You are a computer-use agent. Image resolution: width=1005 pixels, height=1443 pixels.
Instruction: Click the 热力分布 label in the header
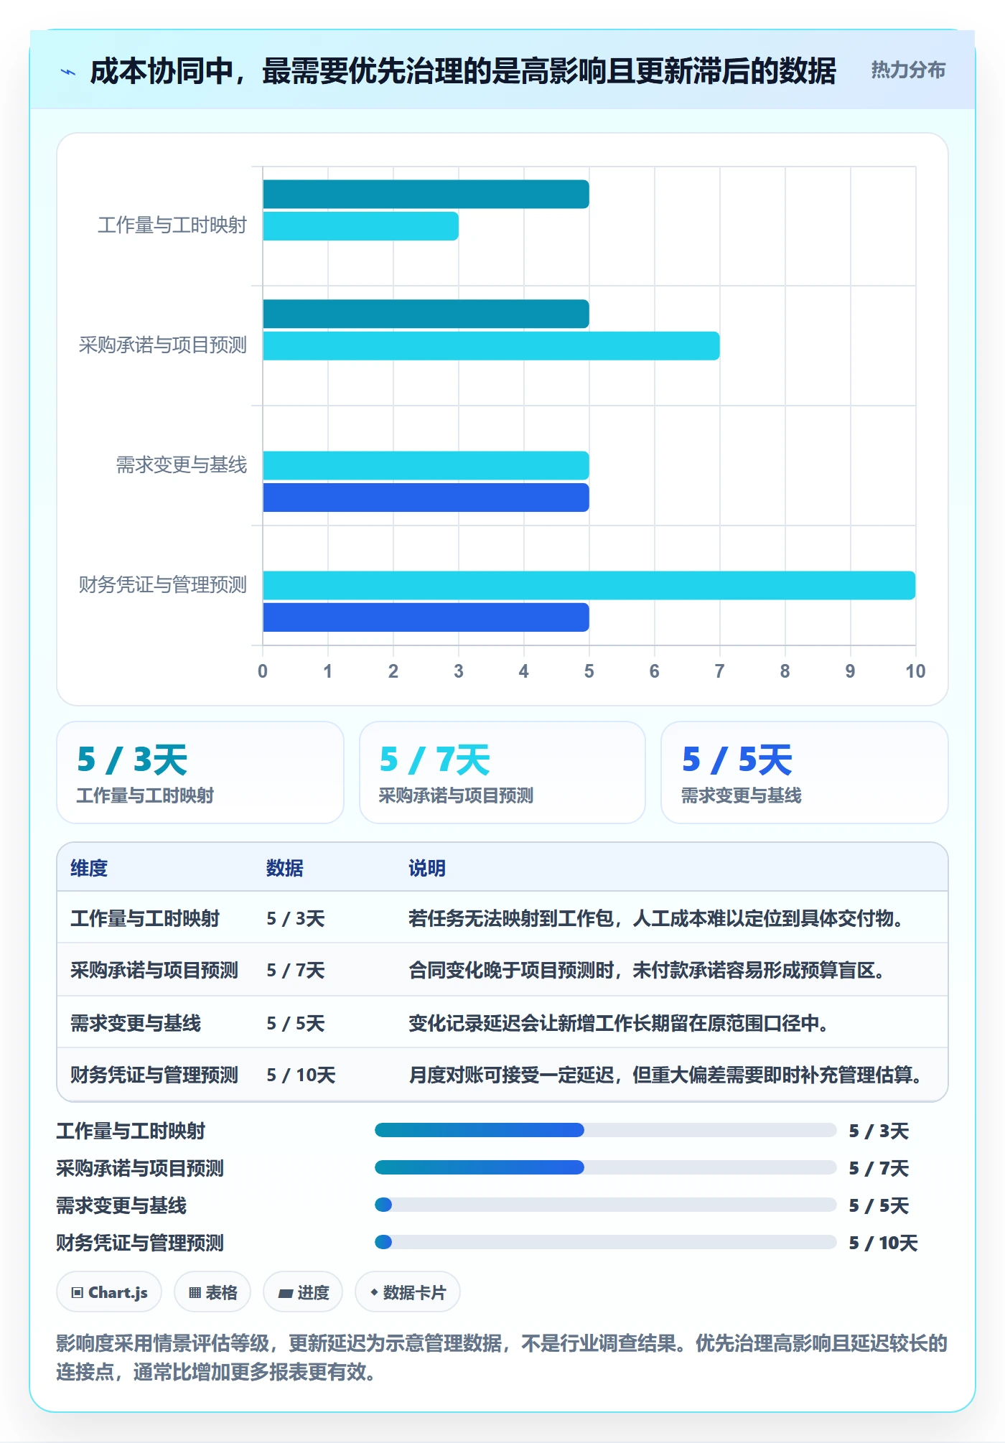pos(908,70)
